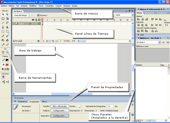
Task: Click the Eyedropper tool
Action: (3, 45)
